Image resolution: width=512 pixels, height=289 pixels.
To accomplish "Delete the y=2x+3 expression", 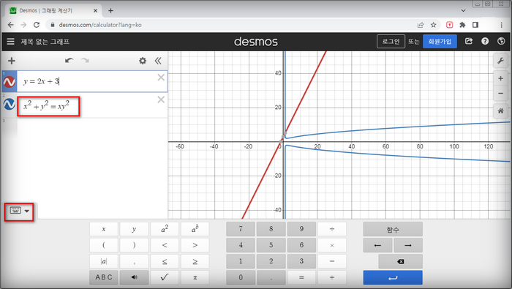I will point(161,78).
